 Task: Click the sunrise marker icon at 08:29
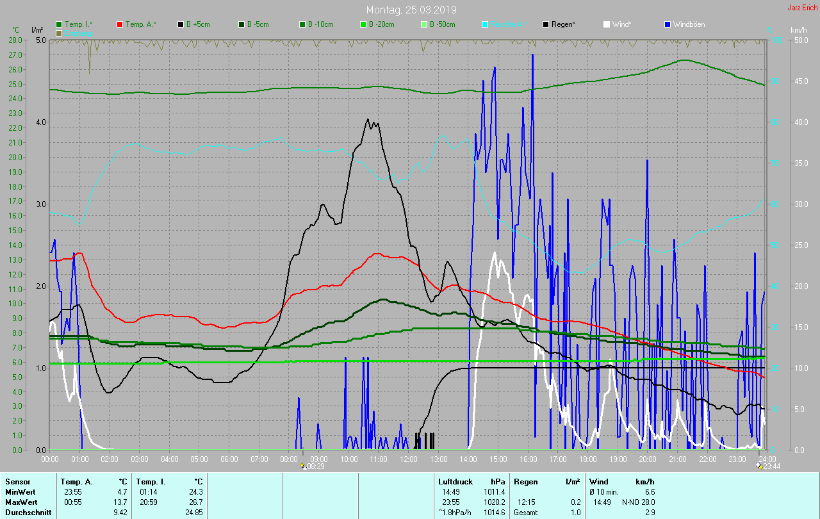(x=303, y=466)
